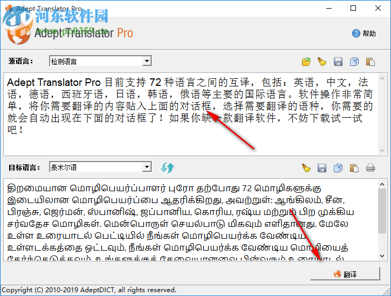Open 帮助 help link
This screenshot has height=296, width=391.
coord(364,33)
